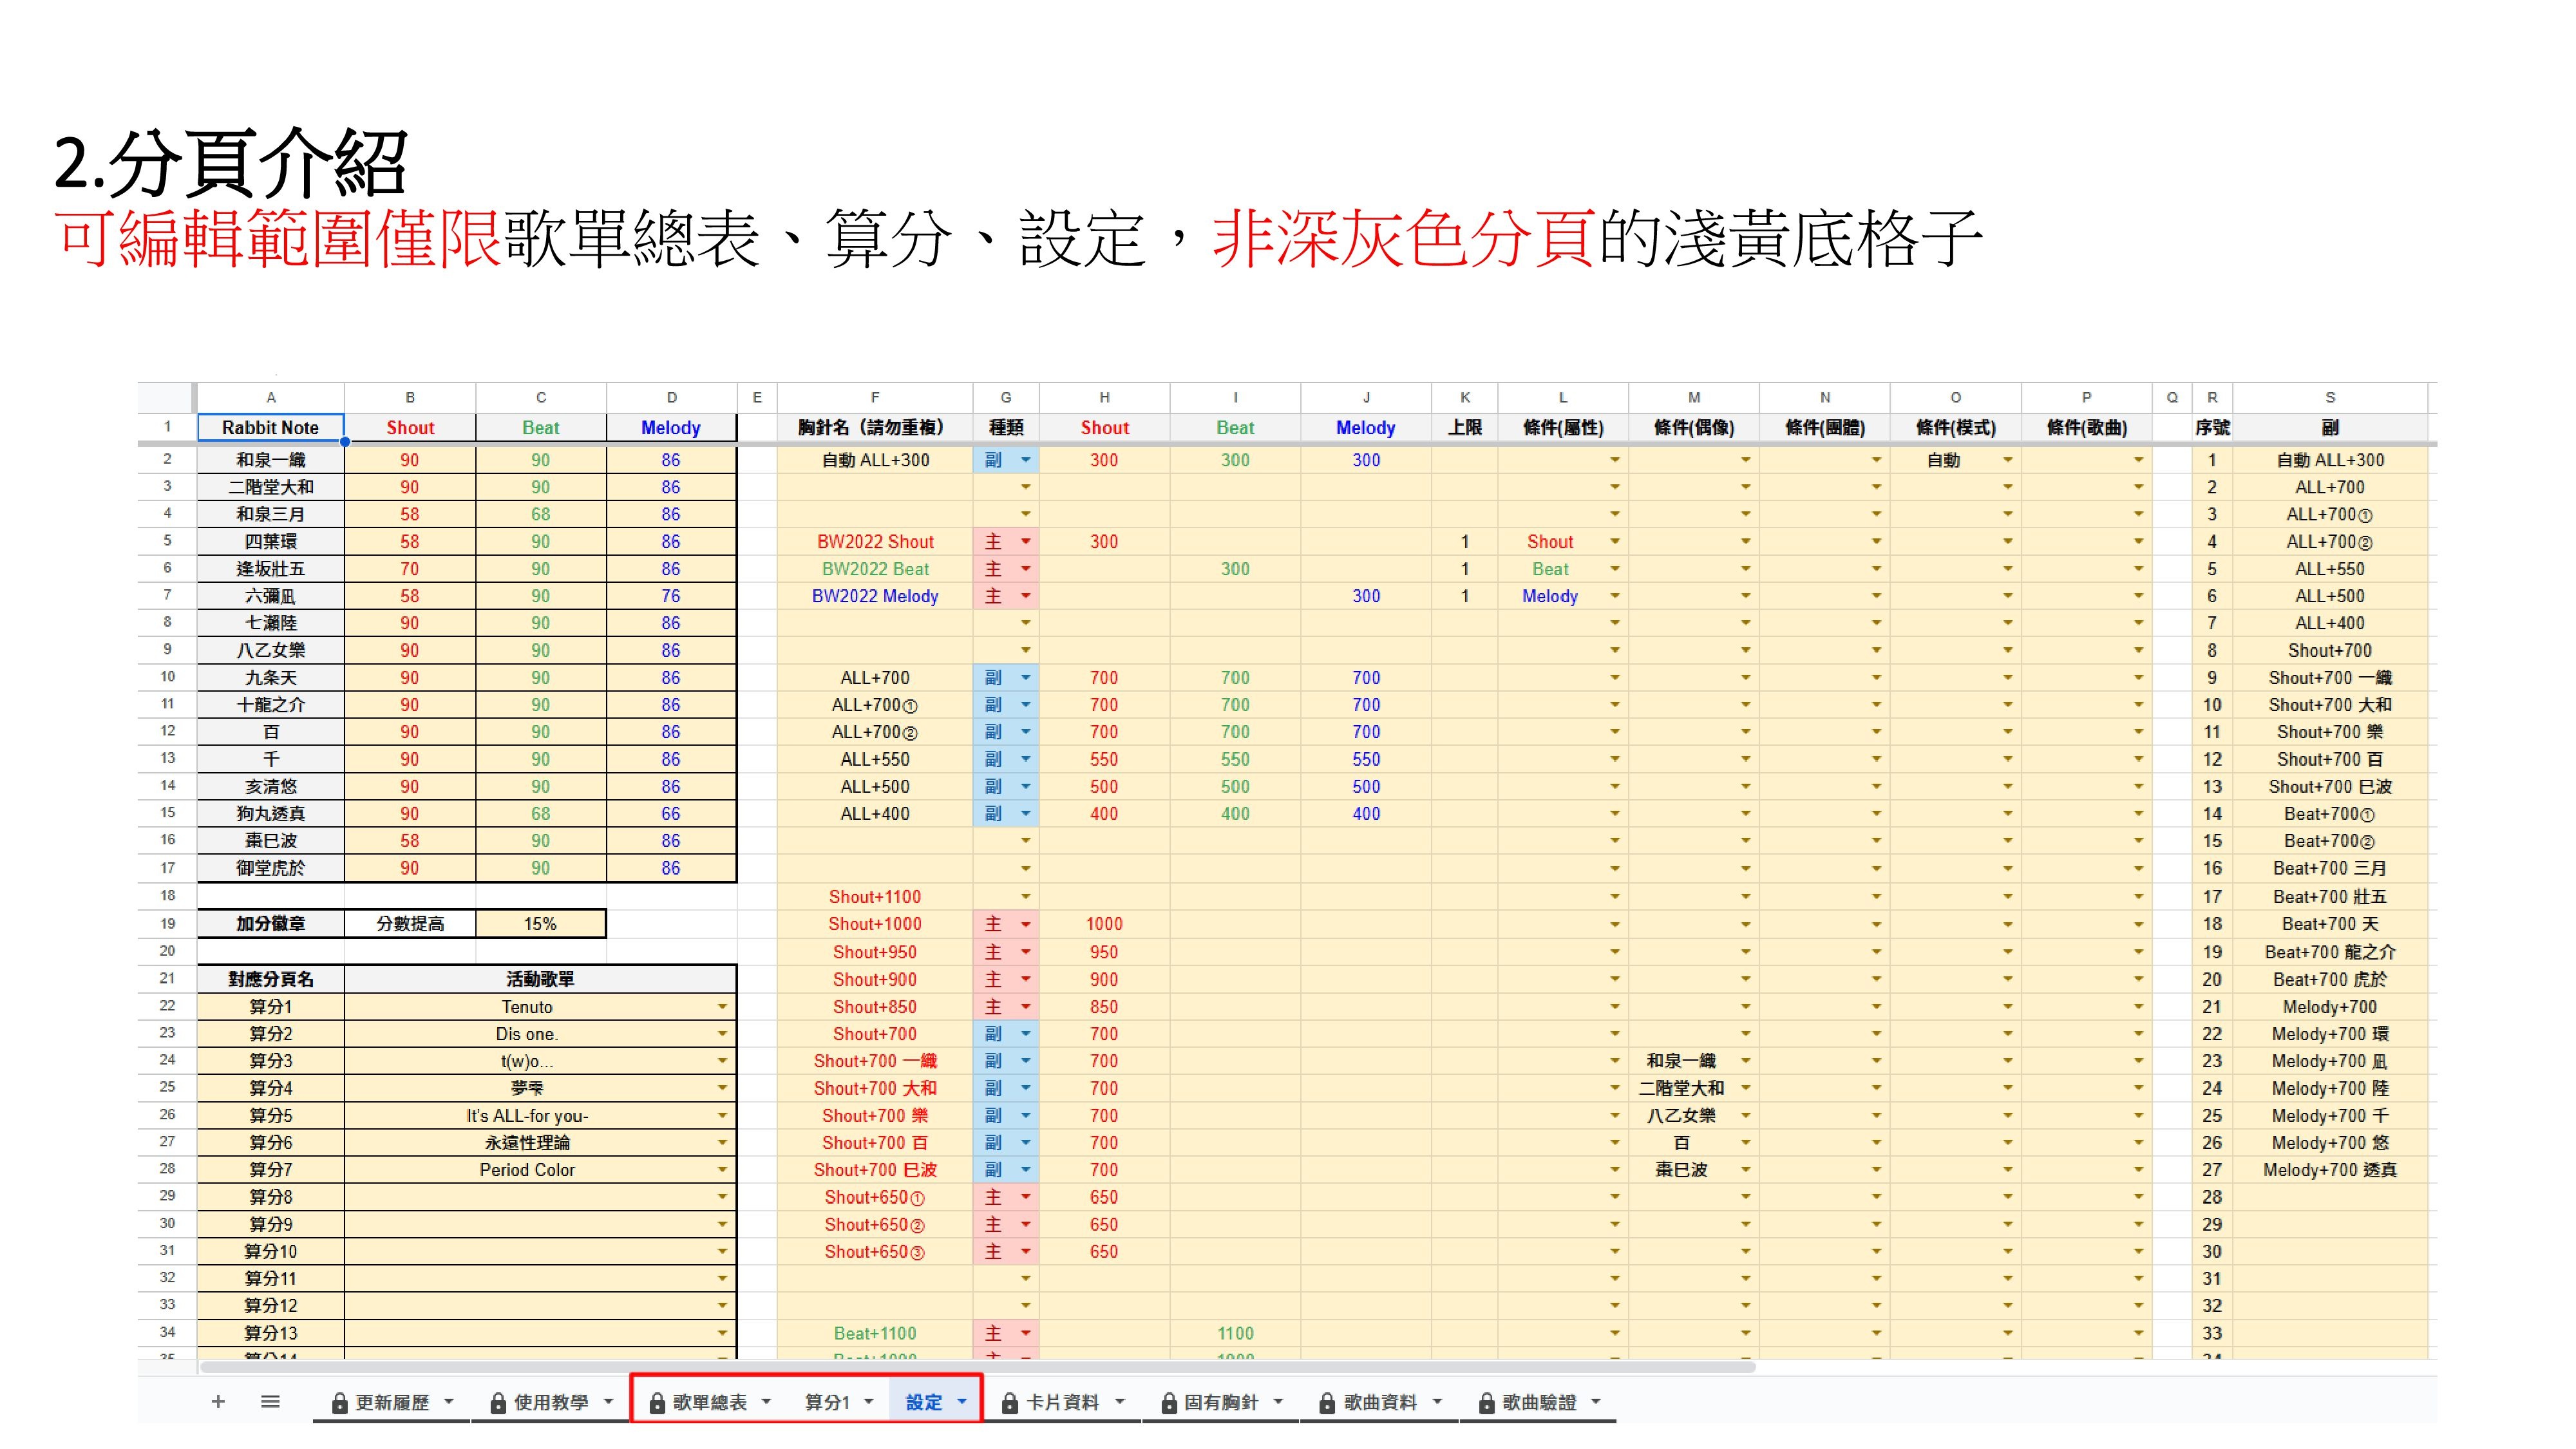The height and width of the screenshot is (1449, 2576).
Task: Expand the 條件(模式) dropdown showing 自動
Action: point(2007,460)
